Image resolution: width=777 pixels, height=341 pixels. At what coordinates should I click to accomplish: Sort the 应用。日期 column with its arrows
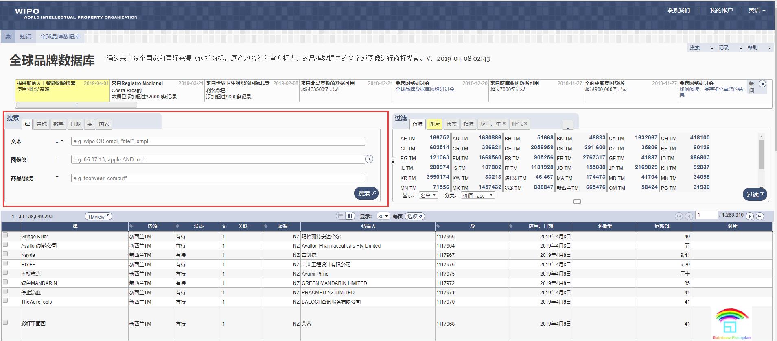pyautogui.click(x=510, y=226)
